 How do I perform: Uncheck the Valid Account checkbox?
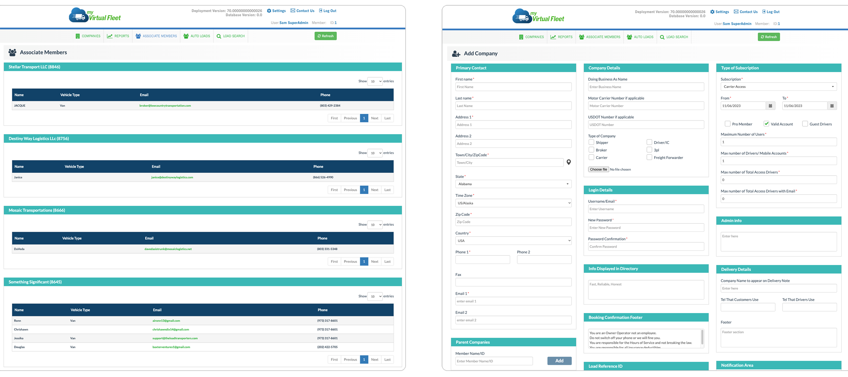[766, 124]
